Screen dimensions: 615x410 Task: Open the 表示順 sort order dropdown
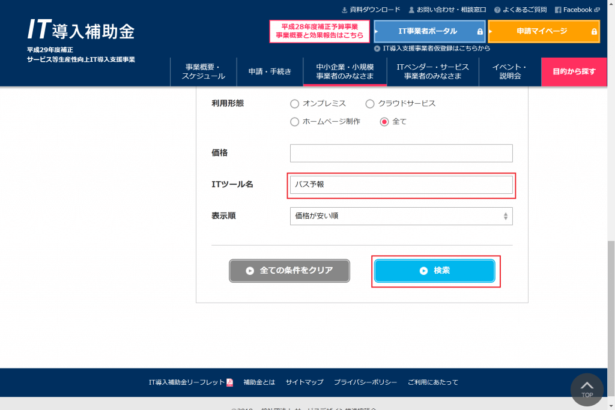(401, 216)
